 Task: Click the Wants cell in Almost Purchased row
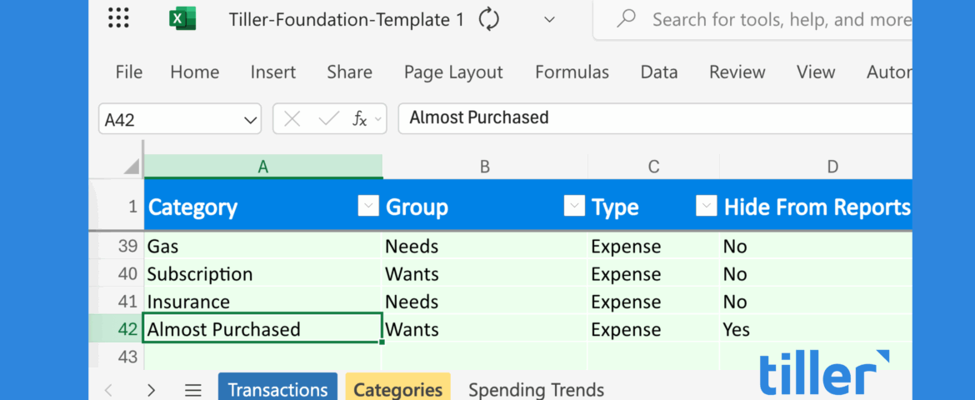coord(485,329)
